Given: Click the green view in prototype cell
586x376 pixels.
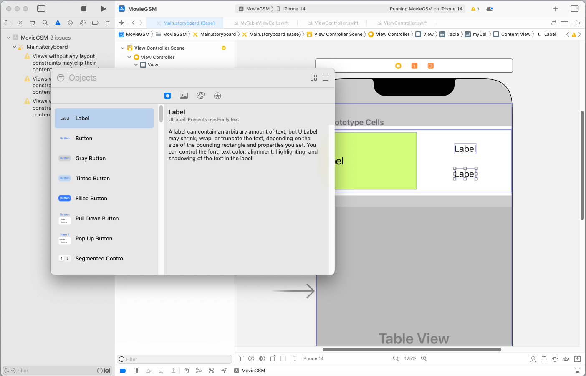Looking at the screenshot, I should (376, 161).
